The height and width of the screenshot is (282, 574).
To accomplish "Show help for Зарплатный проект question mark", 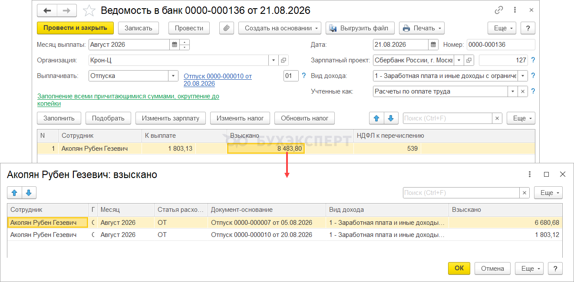I will coord(533,60).
